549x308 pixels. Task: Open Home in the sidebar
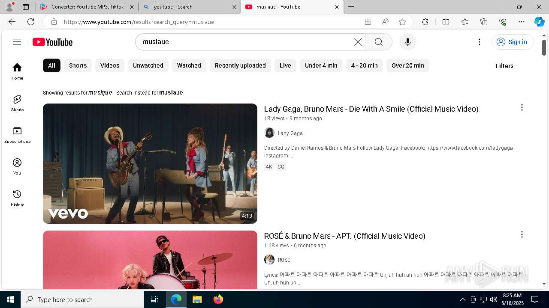tap(17, 71)
